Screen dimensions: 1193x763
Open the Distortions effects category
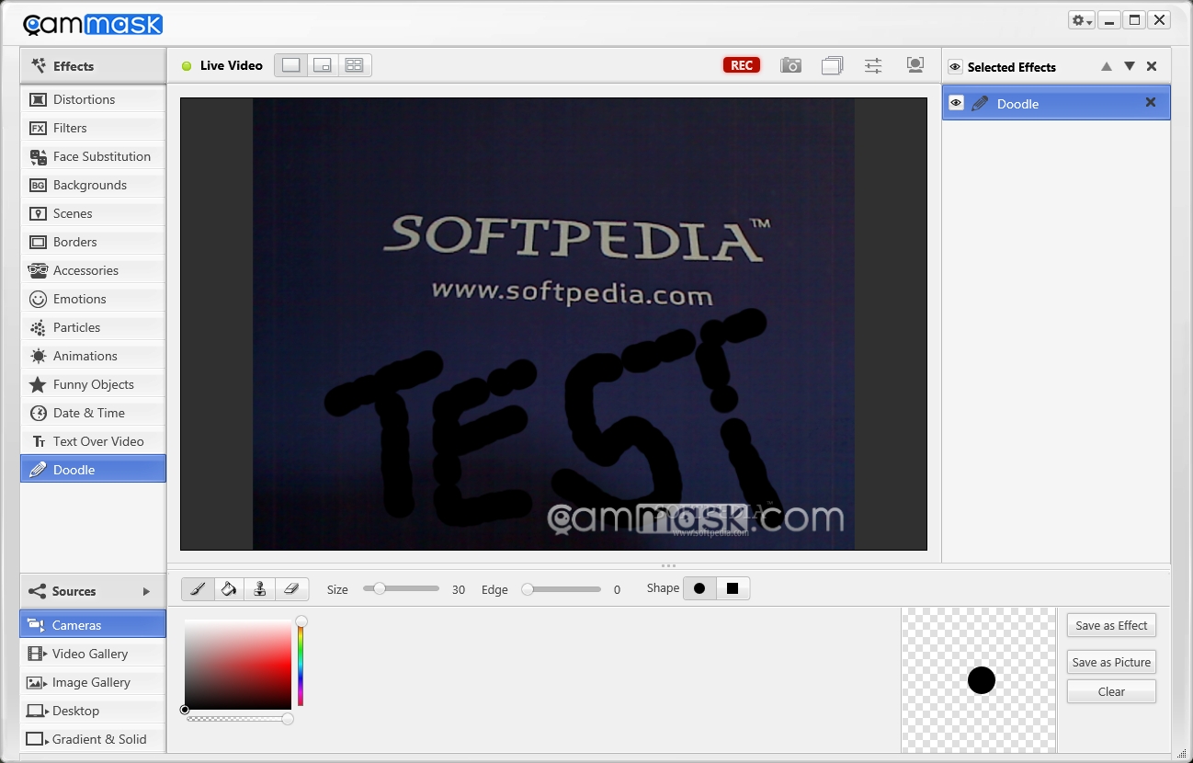[93, 99]
